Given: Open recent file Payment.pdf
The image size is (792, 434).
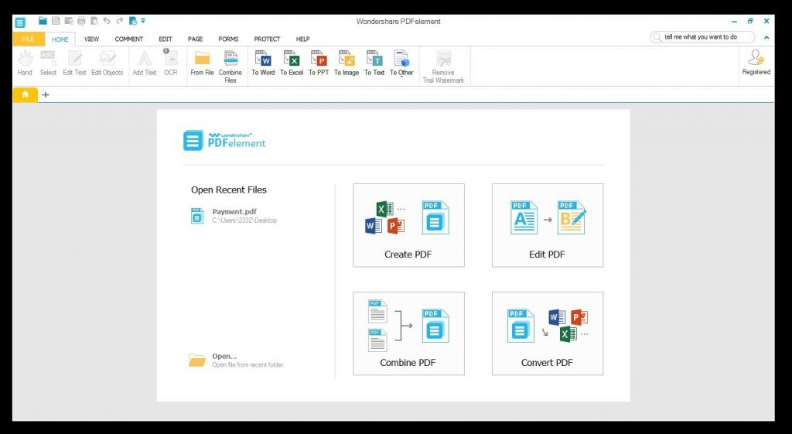Looking at the screenshot, I should [244, 216].
